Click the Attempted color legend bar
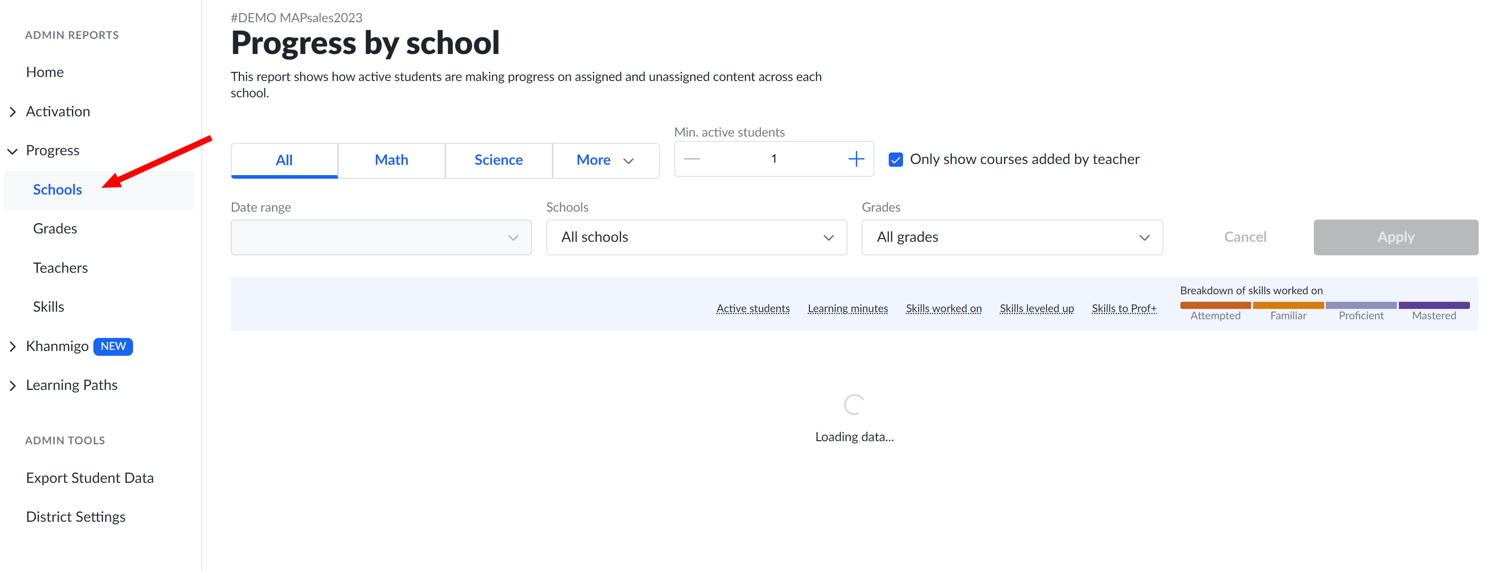1499x571 pixels. [x=1215, y=305]
